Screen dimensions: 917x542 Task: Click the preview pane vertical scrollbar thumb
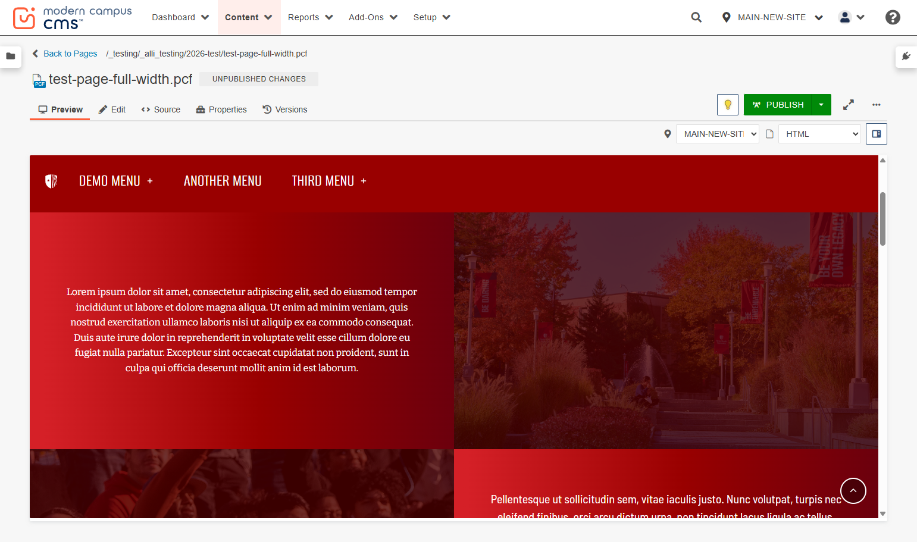coord(882,219)
